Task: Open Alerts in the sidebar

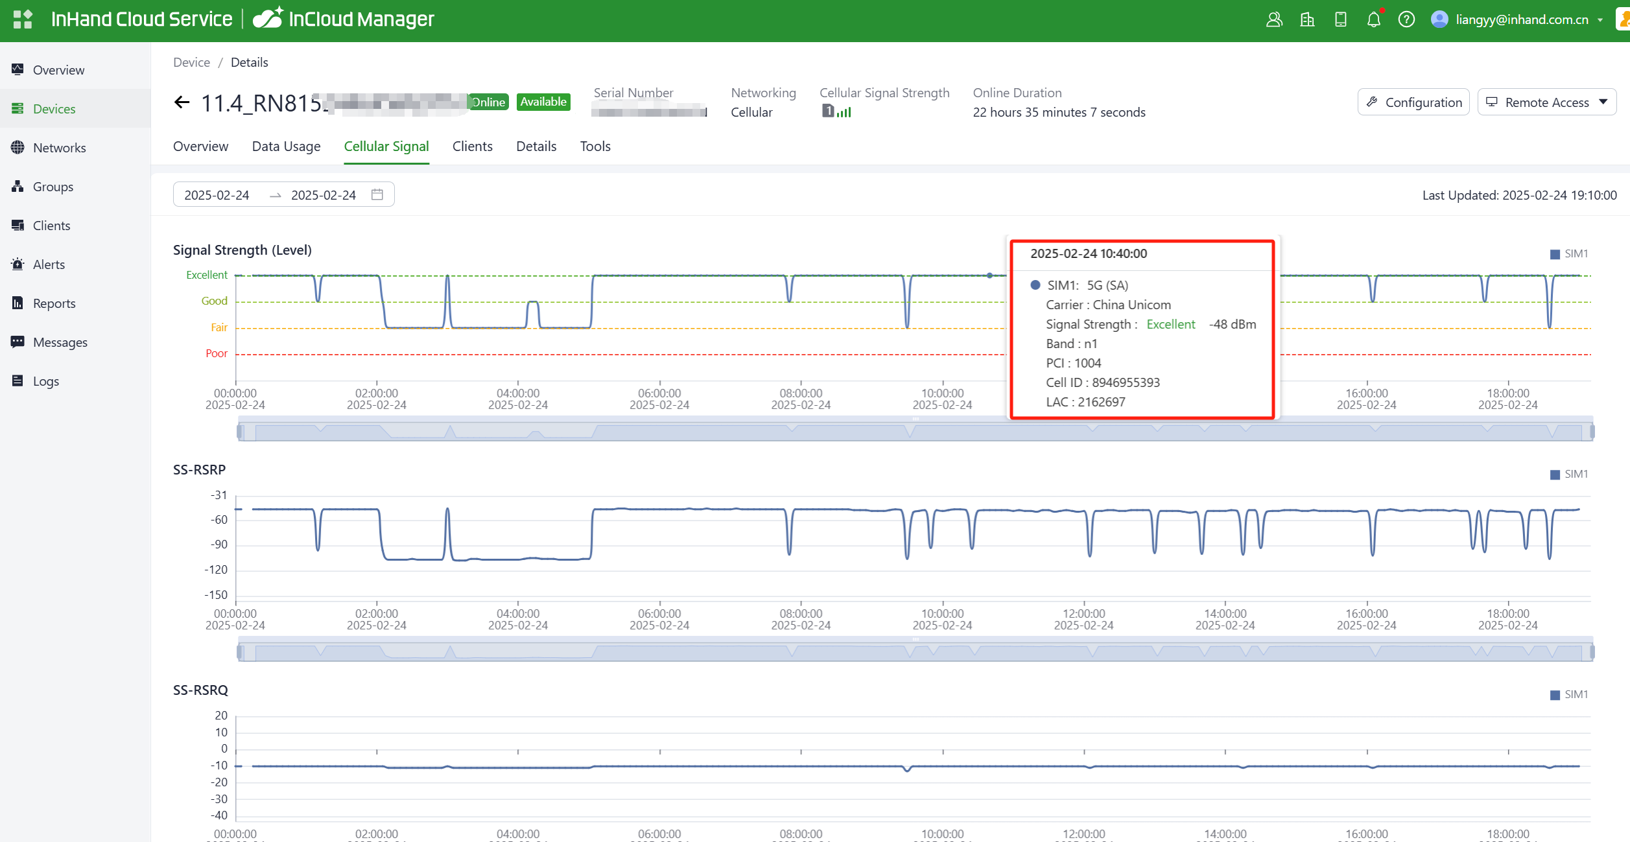Action: coord(49,264)
